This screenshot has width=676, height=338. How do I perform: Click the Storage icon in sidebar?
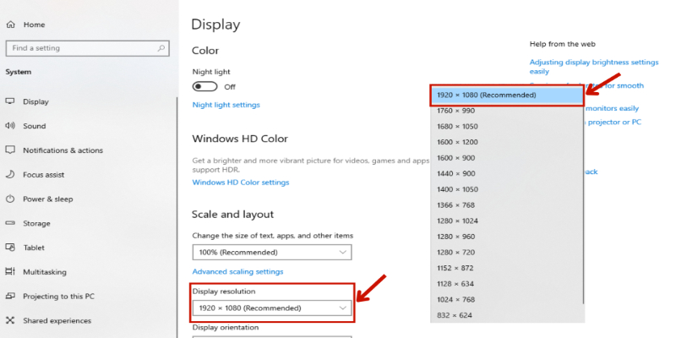10,224
